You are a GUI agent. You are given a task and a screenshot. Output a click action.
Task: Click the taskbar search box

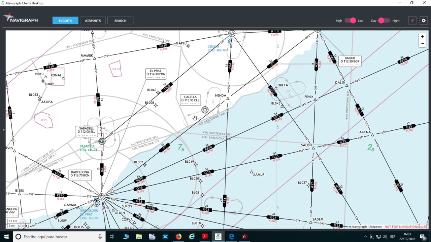pyautogui.click(x=59, y=237)
